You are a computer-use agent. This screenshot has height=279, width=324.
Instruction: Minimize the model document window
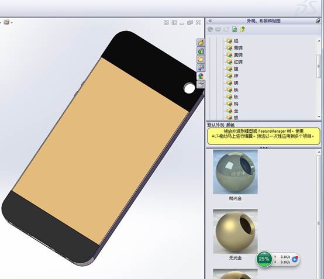182,23
